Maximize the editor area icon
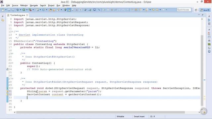The width and height of the screenshot is (212, 119). pyautogui.click(x=202, y=15)
